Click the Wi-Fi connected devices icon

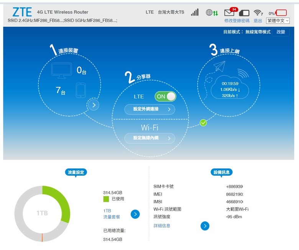point(258,13)
